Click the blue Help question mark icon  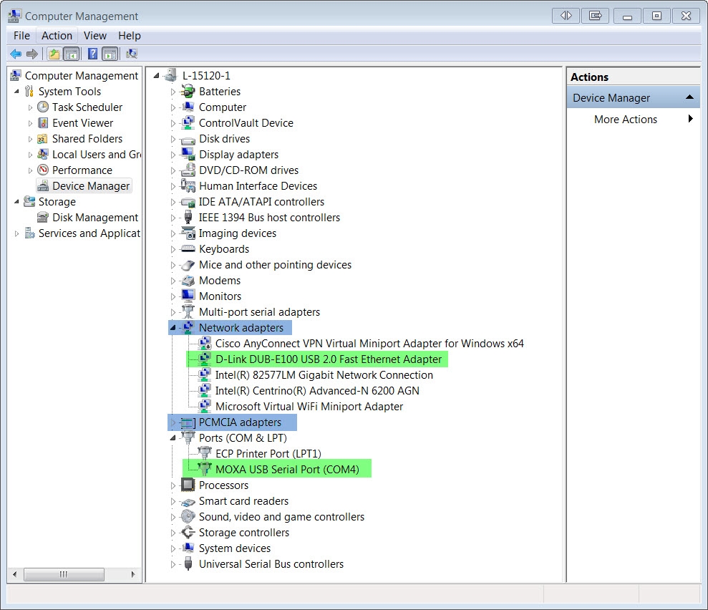coord(92,54)
